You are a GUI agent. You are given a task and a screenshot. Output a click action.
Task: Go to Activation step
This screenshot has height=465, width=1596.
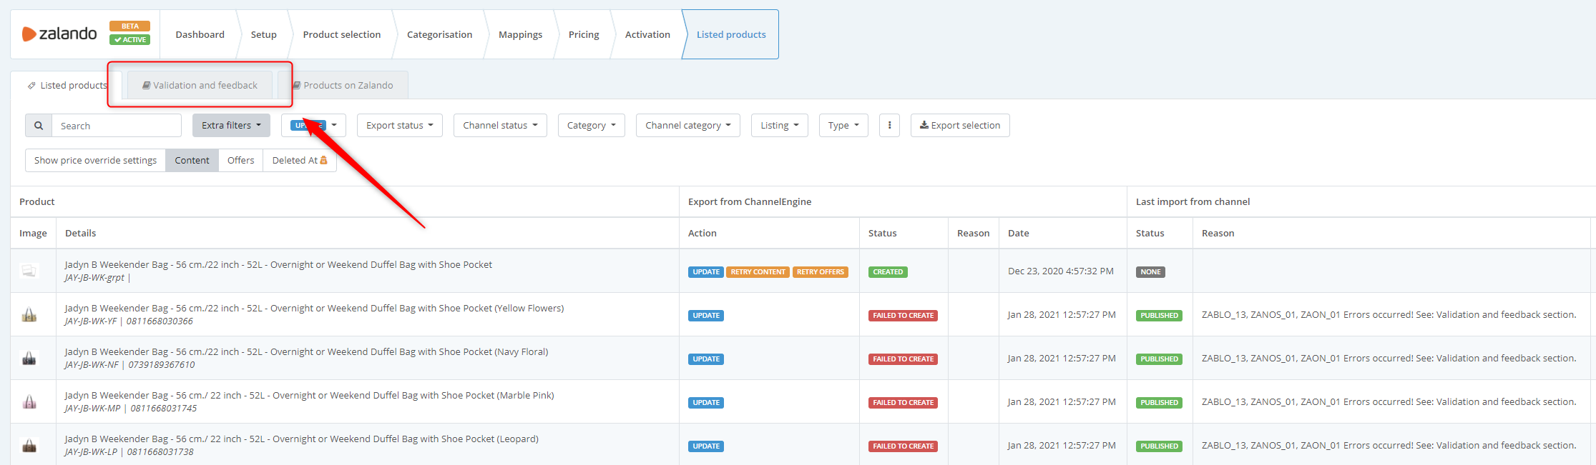647,34
